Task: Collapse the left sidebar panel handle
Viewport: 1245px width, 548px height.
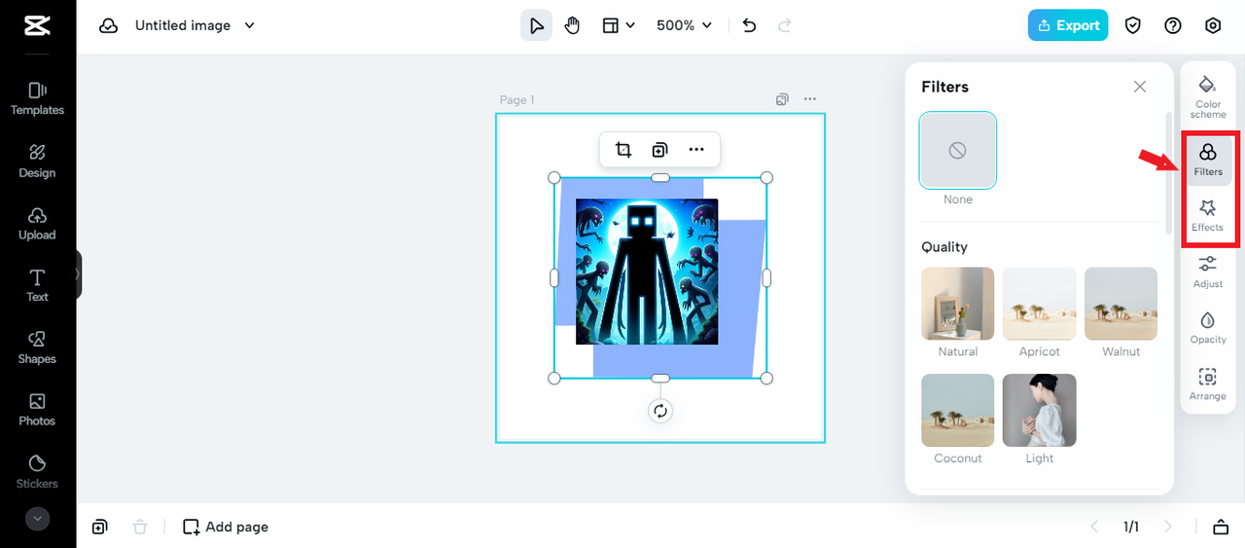Action: 79,274
